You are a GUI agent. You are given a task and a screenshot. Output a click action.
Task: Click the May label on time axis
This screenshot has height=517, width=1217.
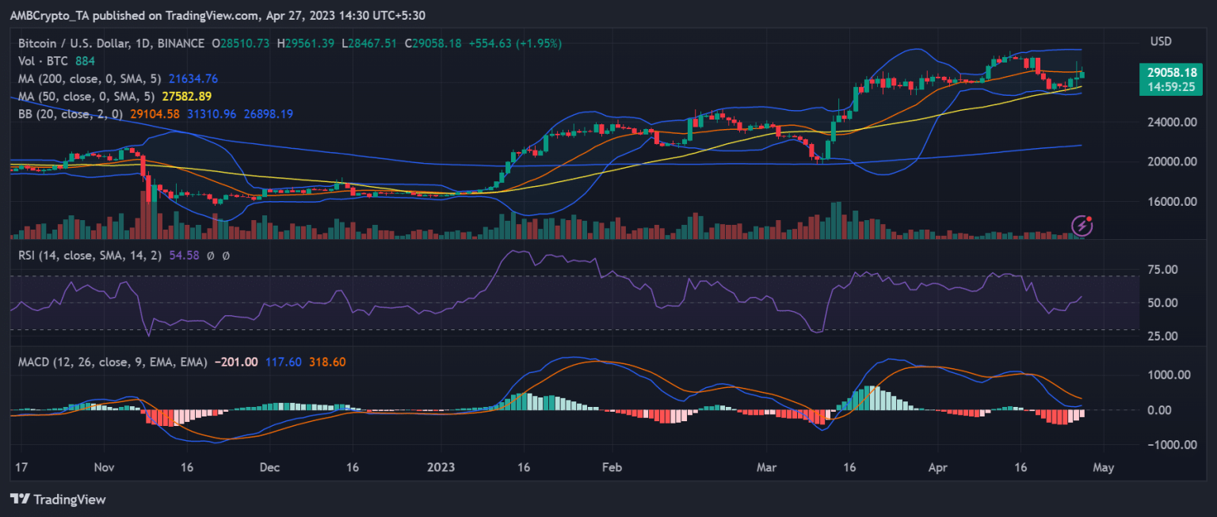1103,467
